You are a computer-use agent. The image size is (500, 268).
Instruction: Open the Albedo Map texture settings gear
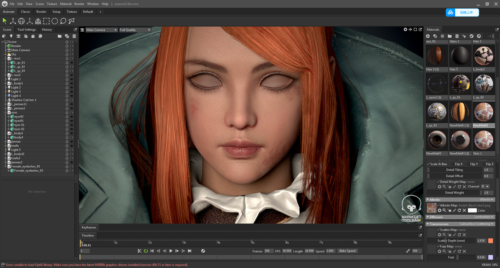(440, 210)
